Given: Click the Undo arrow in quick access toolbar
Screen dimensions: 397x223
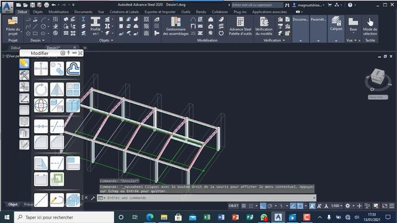Looking at the screenshot, I should (54, 5).
